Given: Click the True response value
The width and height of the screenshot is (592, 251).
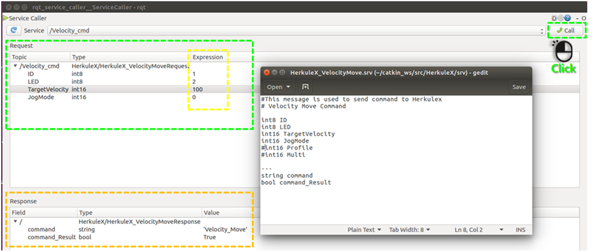Looking at the screenshot, I should tap(209, 237).
